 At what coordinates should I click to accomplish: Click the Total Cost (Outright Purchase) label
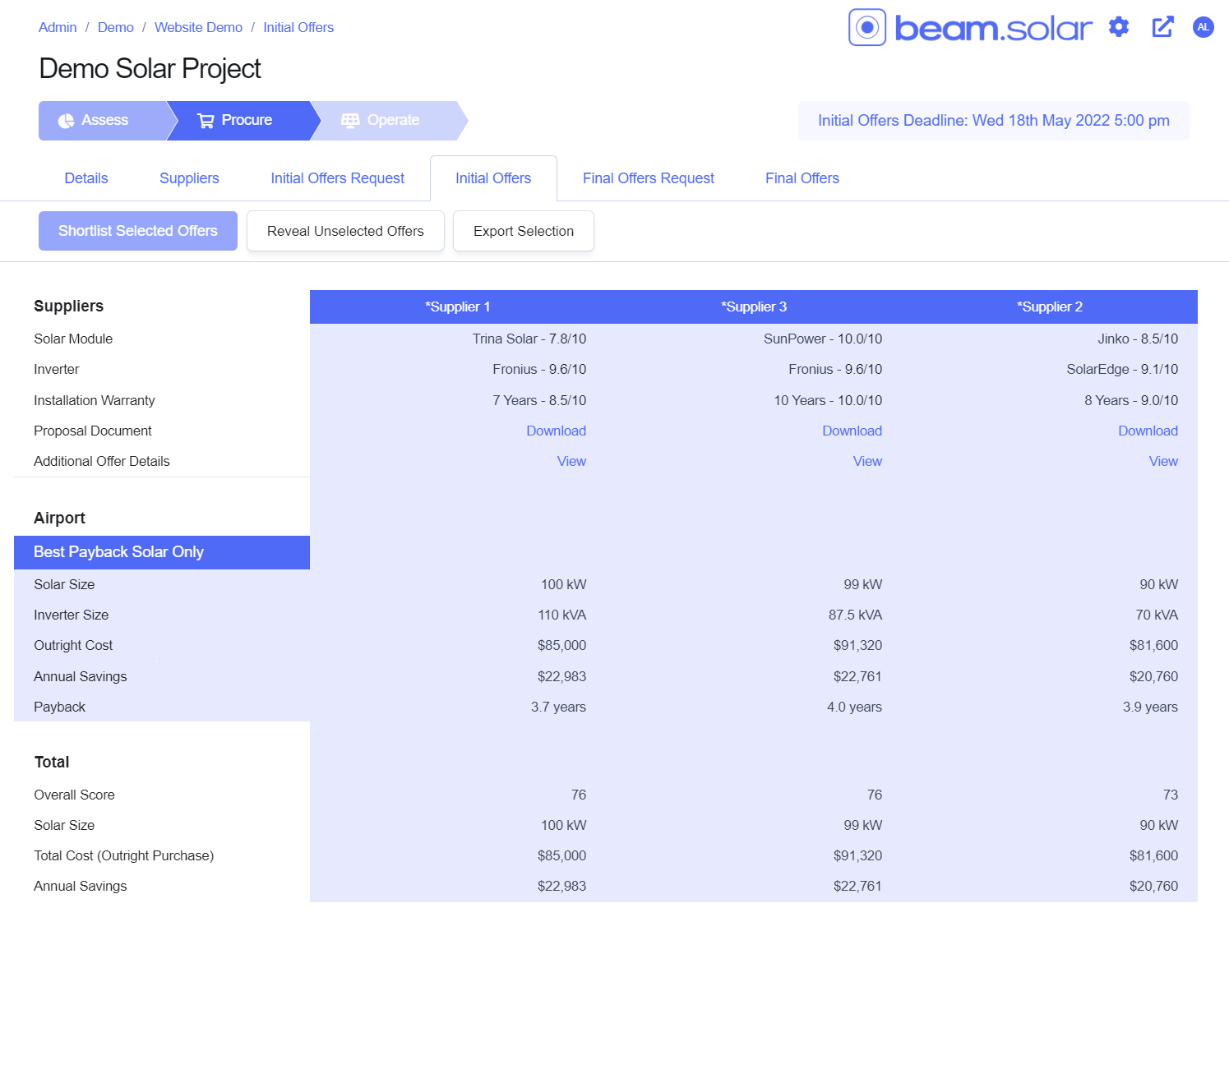123,855
